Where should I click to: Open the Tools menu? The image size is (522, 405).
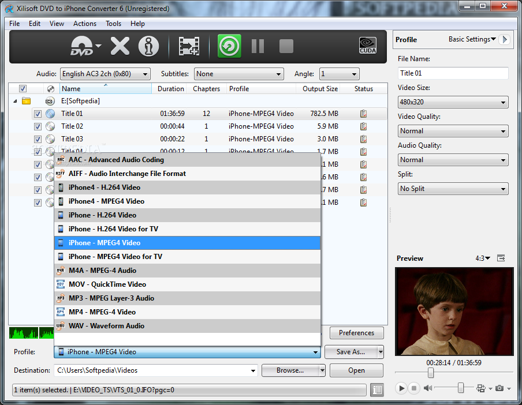point(113,24)
